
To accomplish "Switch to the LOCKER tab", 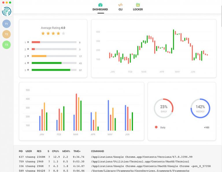I will (x=138, y=10).
